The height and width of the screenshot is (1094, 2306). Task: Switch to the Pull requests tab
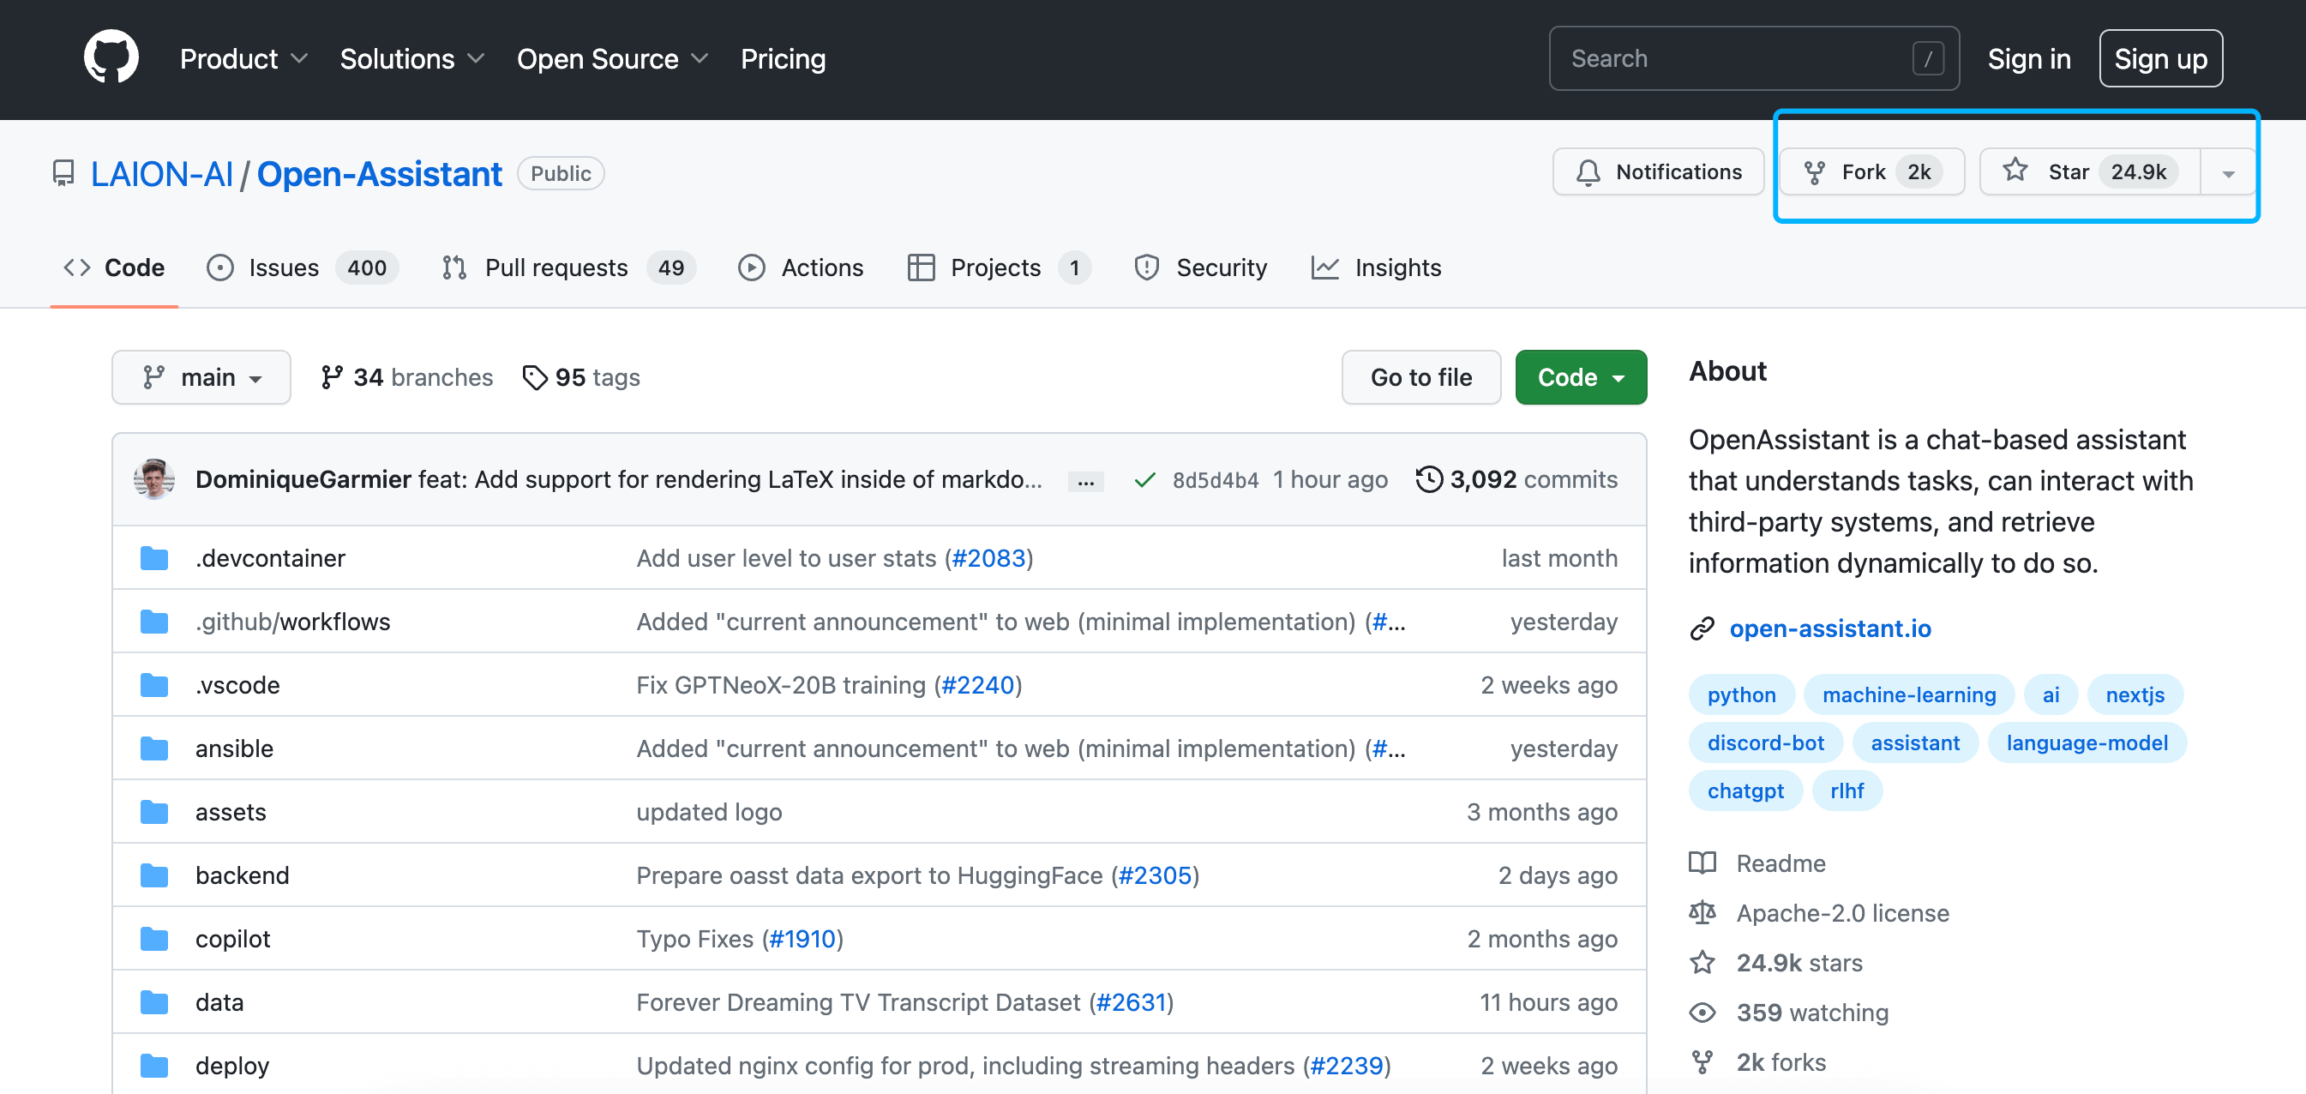pos(568,267)
